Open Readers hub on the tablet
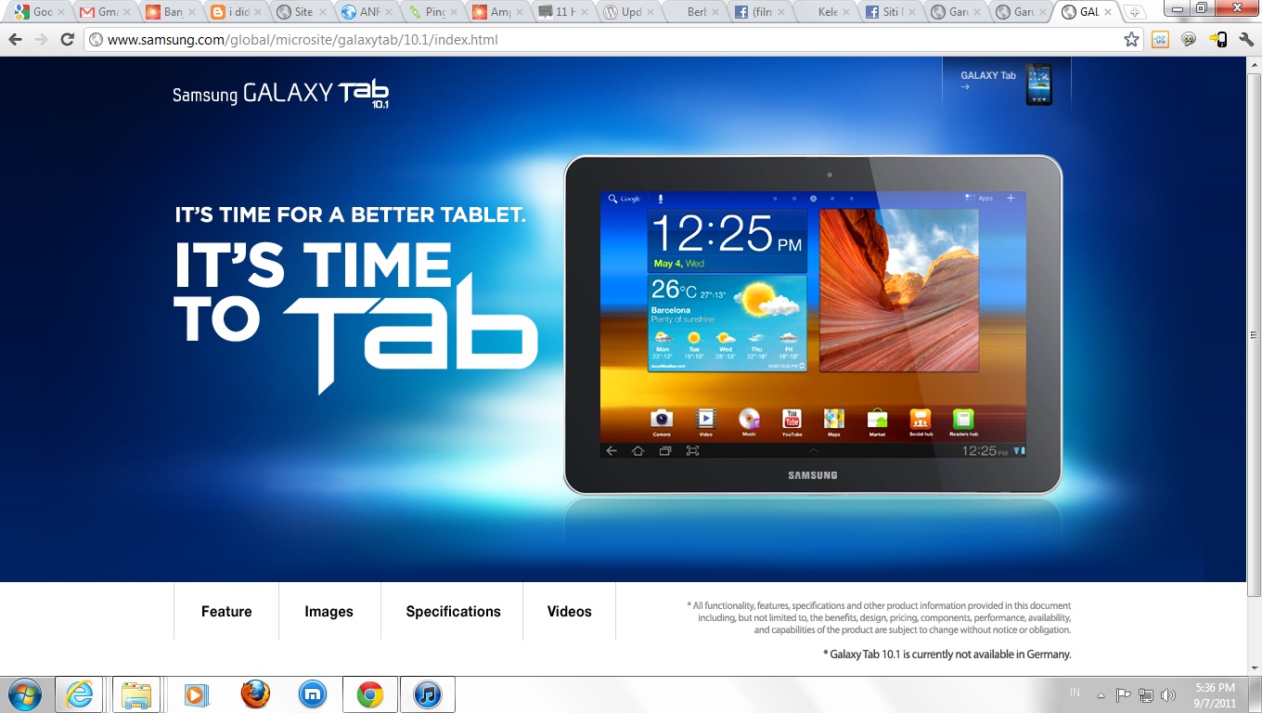The image size is (1262, 713). [962, 420]
